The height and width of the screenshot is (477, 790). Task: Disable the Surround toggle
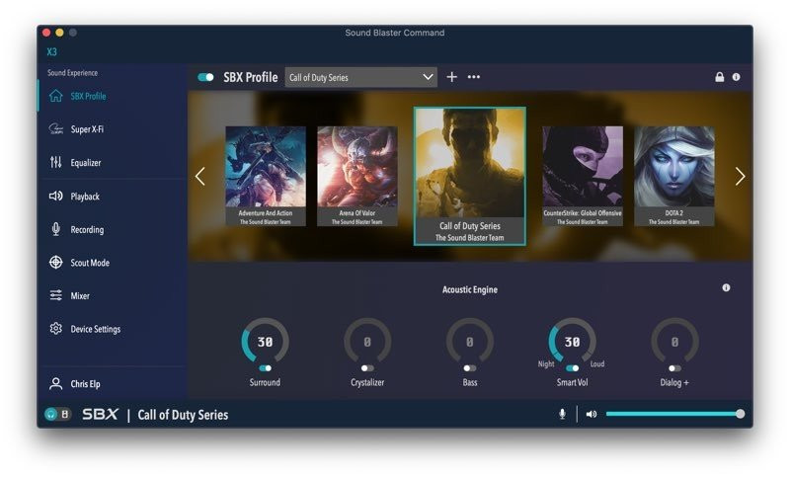(265, 367)
